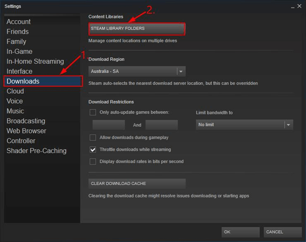Open Shader Pre-Caching settings
306x242 pixels.
(x=36, y=151)
